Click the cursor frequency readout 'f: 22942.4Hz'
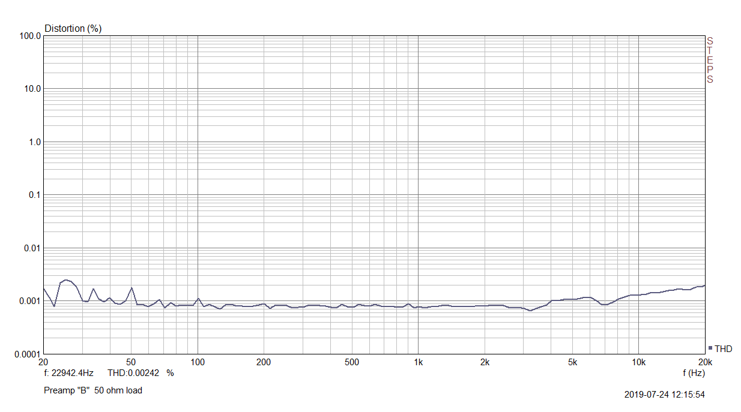 tap(68, 372)
